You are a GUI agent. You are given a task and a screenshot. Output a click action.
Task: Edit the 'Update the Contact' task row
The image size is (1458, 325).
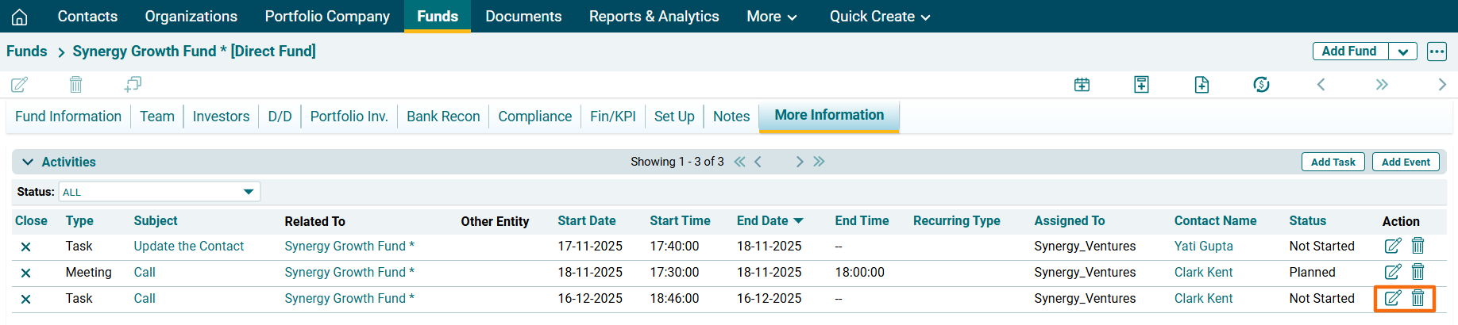click(x=1392, y=246)
